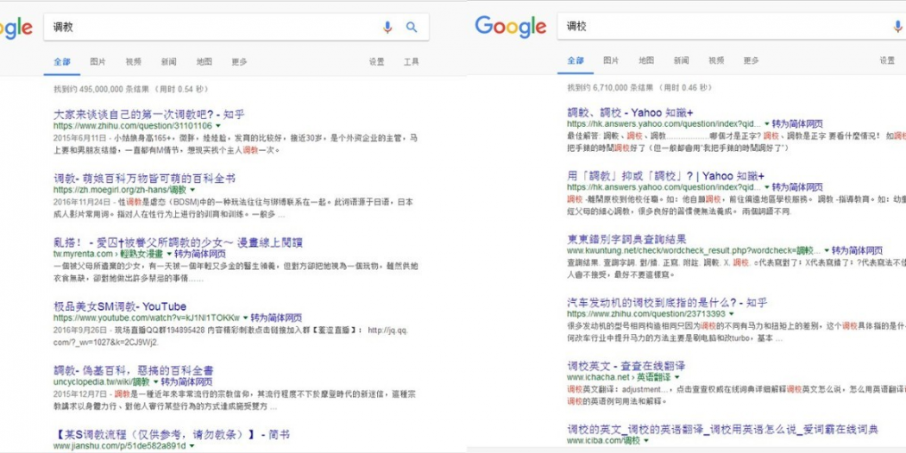This screenshot has width=906, height=453.
Task: Click the date 2016年11月24日 in moegirl snippet
Action: pos(81,202)
